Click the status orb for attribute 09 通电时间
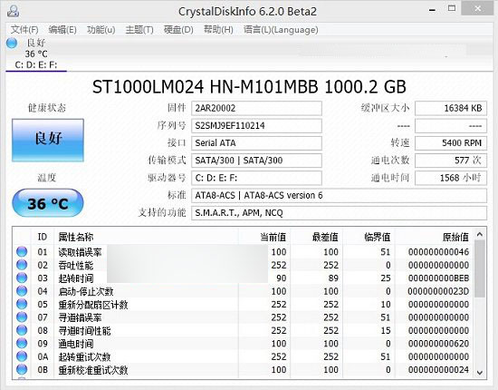This screenshot has height=390, width=498. click(x=22, y=343)
